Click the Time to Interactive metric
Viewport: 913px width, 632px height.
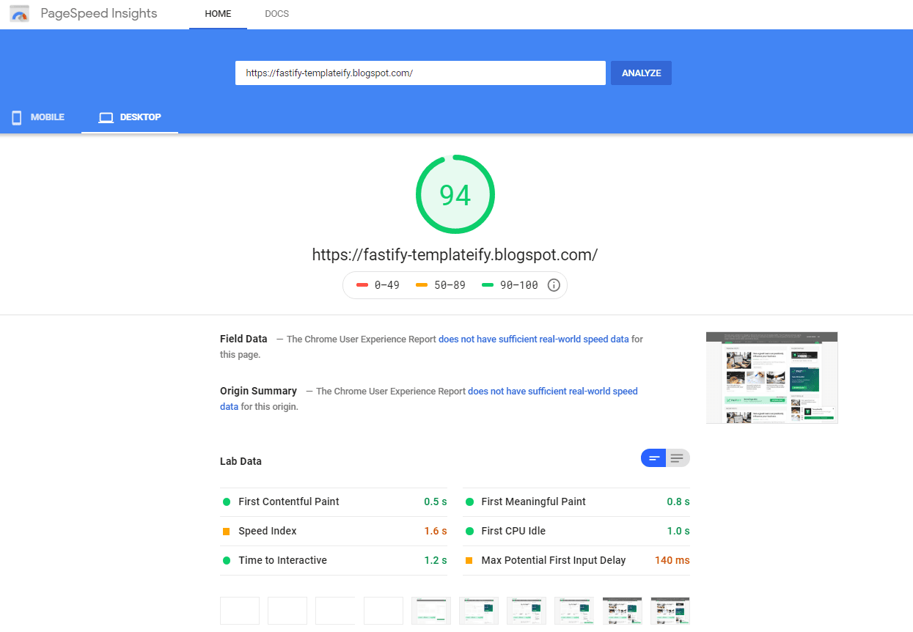coord(334,560)
